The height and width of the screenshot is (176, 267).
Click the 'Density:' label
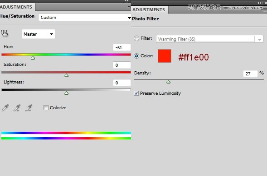[x=142, y=73]
